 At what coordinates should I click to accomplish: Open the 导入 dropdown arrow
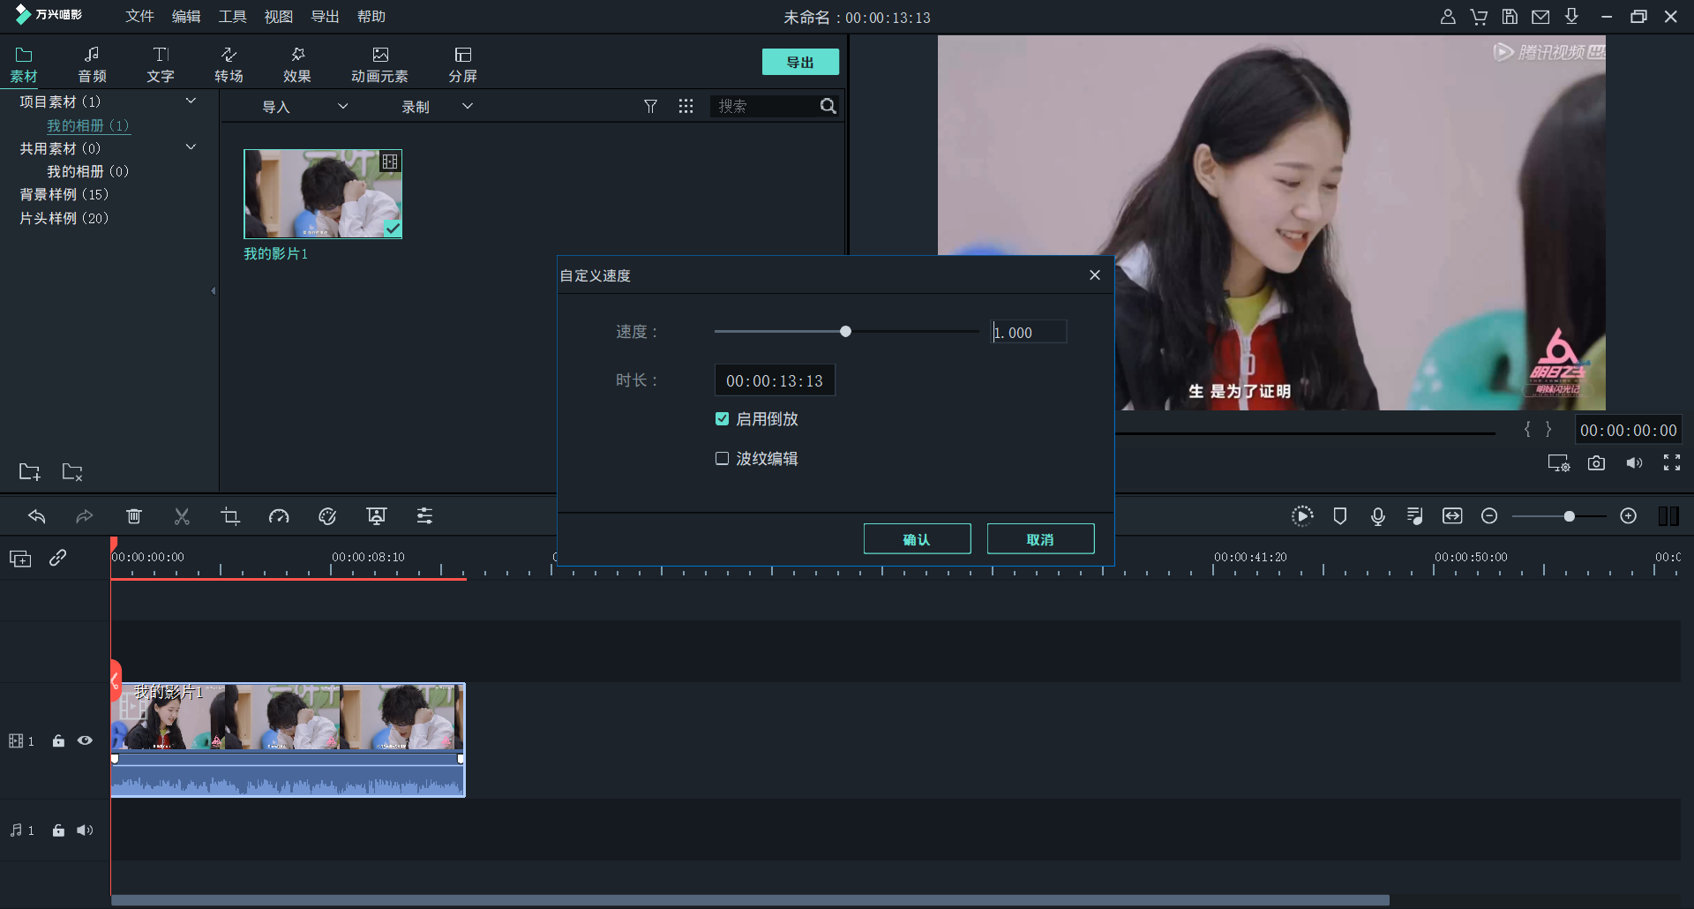[343, 106]
